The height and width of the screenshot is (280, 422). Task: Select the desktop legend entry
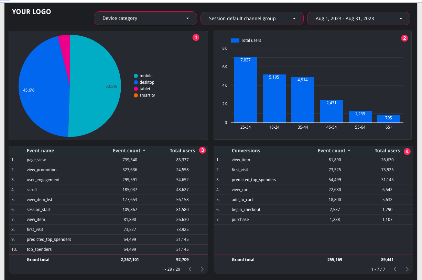pos(144,82)
